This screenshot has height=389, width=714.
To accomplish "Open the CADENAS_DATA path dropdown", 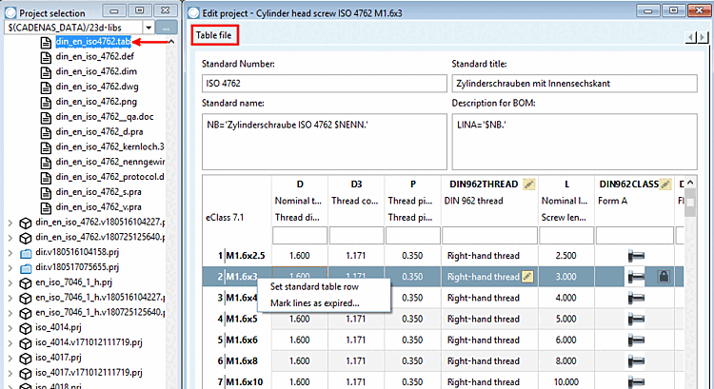I will [149, 28].
